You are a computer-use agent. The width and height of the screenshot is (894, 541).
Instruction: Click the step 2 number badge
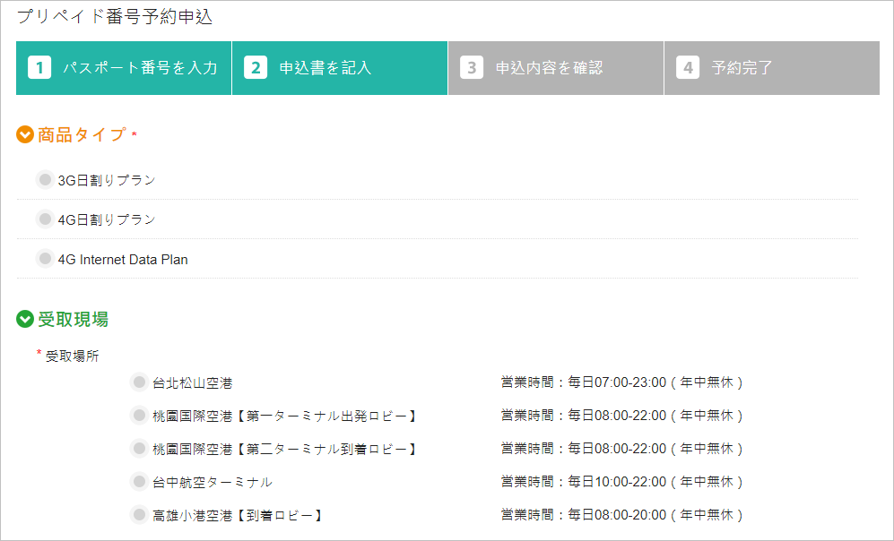click(256, 68)
